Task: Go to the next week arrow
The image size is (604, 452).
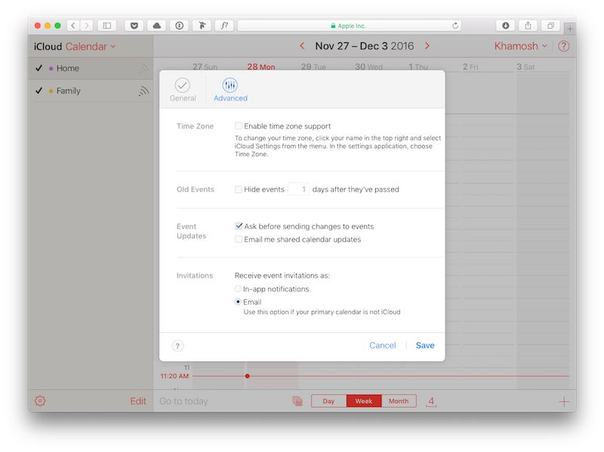Action: tap(427, 46)
